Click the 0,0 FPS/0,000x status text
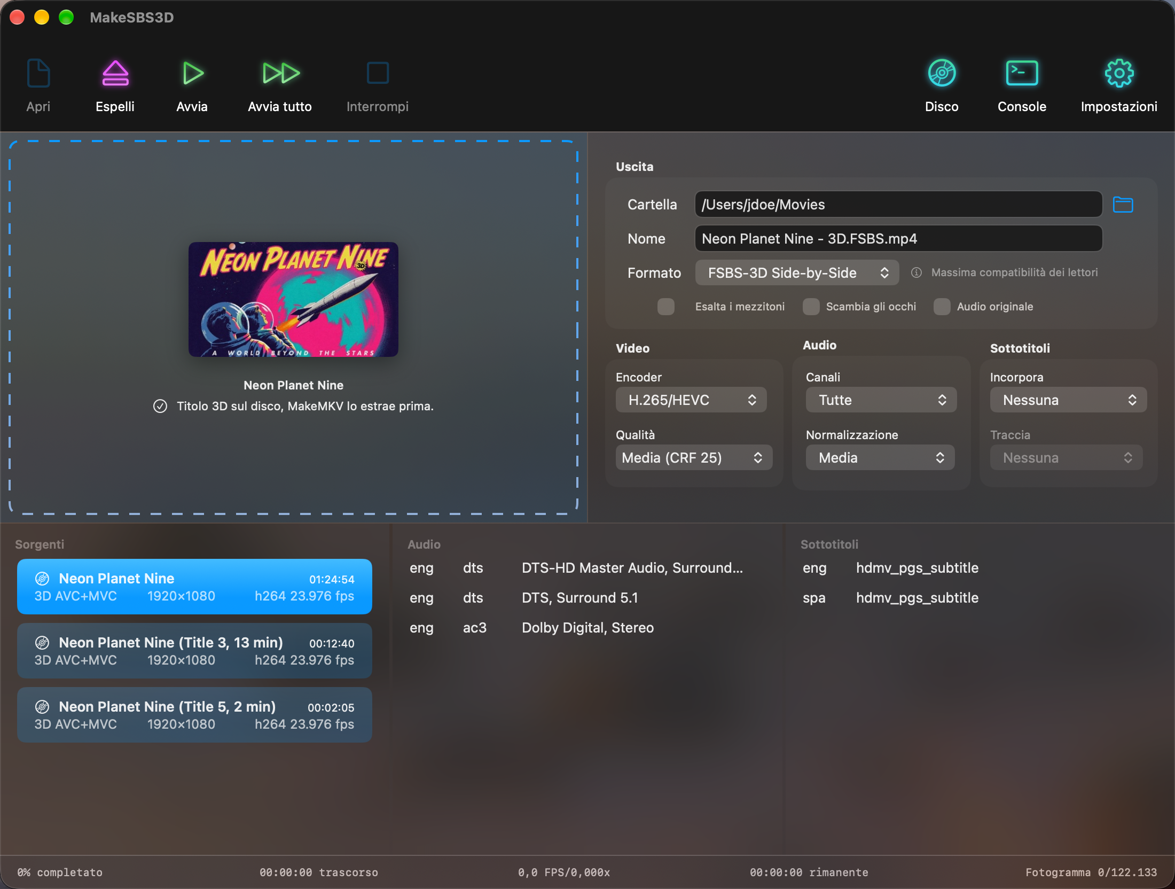The image size is (1175, 889). 564,872
